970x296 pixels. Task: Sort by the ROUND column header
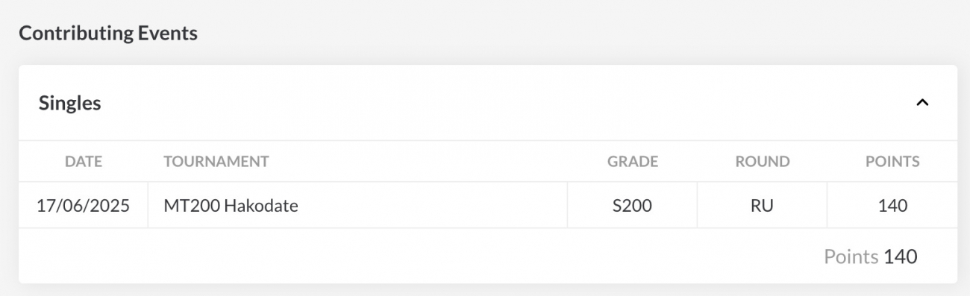pos(762,161)
